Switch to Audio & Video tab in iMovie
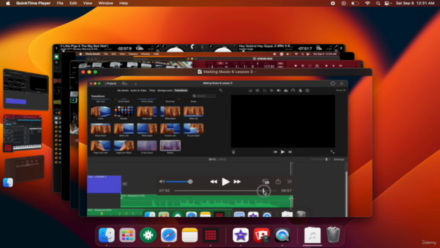 pyautogui.click(x=139, y=90)
